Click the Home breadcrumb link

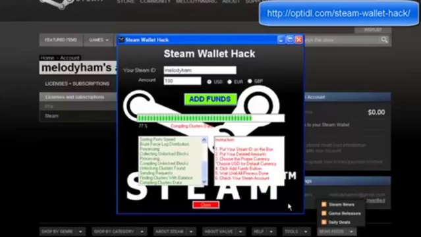(x=47, y=58)
